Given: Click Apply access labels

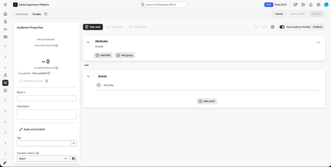Looking at the screenshot, I should click(32, 129).
